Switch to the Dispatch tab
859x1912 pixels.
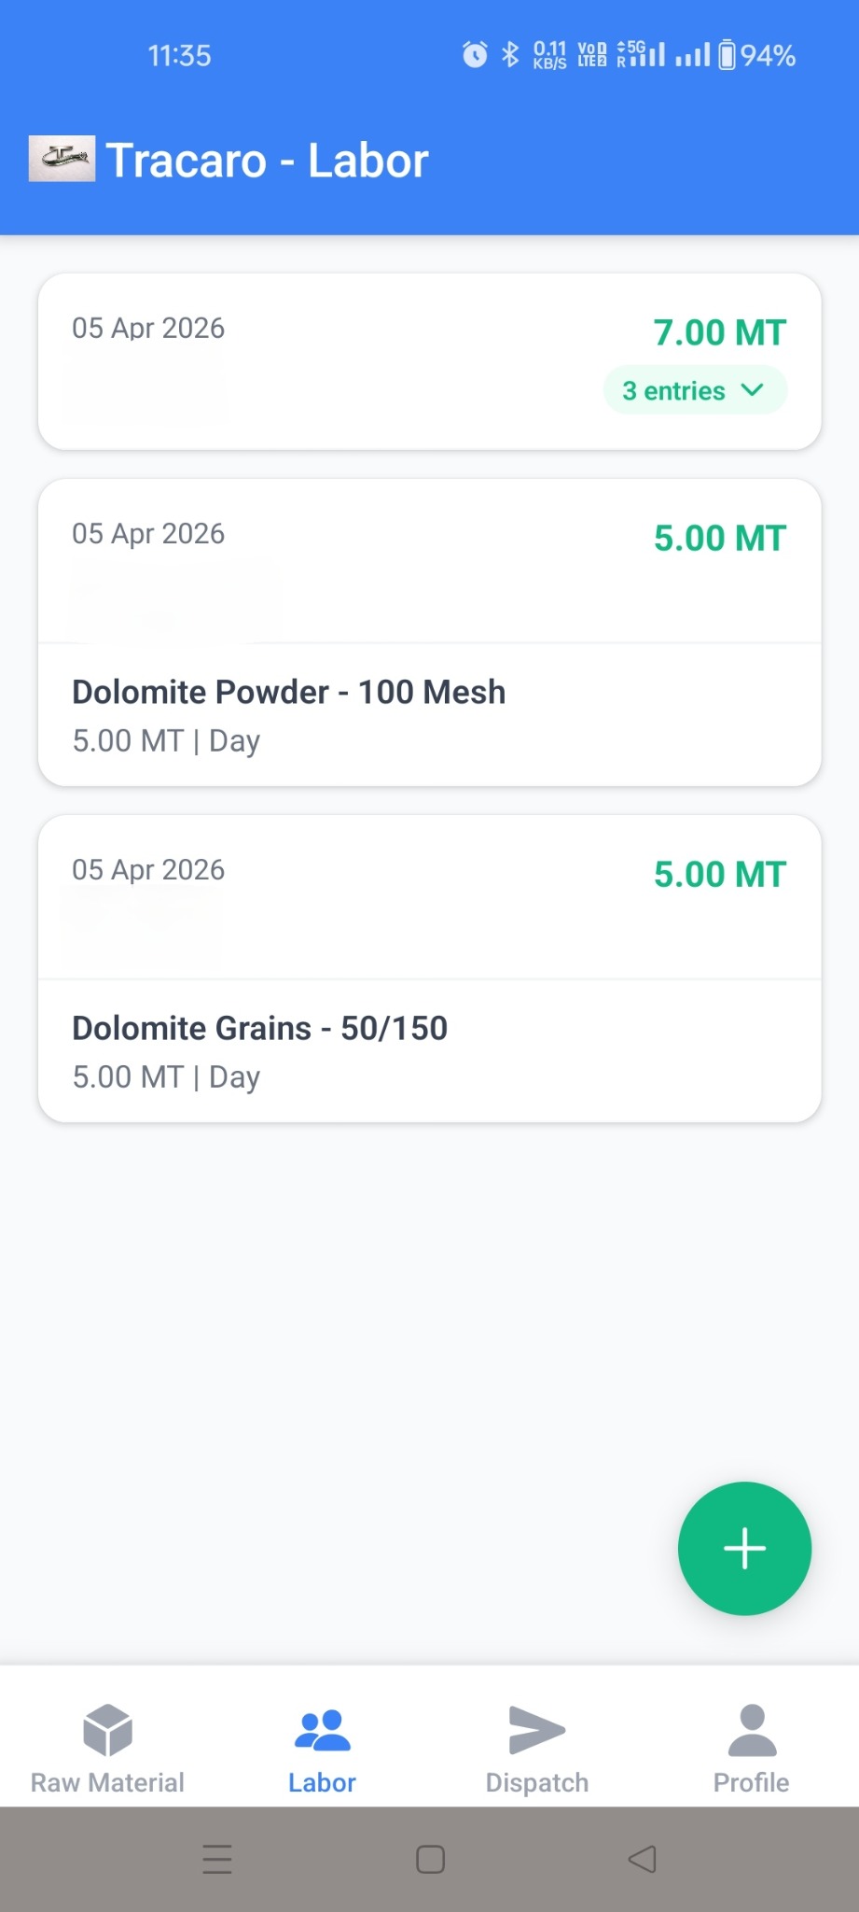pos(536,1782)
